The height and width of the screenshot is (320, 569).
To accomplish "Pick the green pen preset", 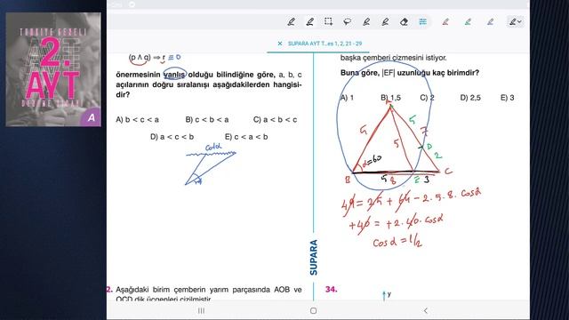I will 469,21.
